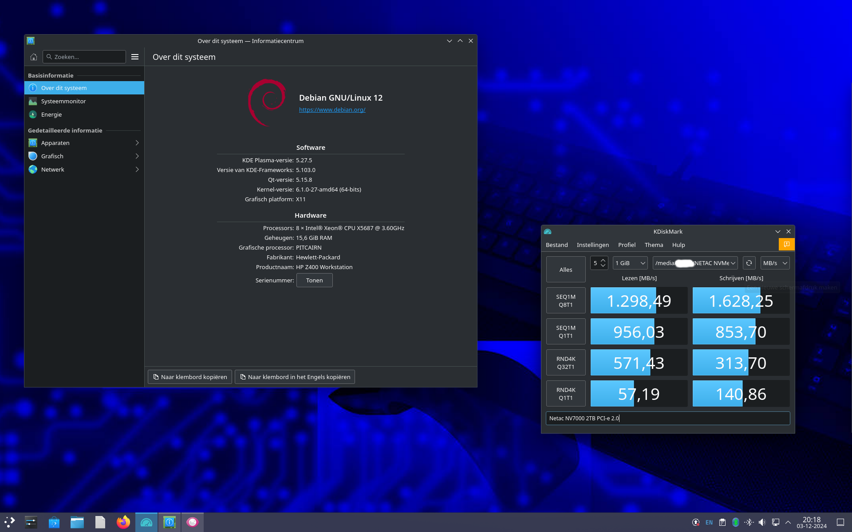Click the Debian swirl logo
Image resolution: width=852 pixels, height=532 pixels.
pos(267,102)
